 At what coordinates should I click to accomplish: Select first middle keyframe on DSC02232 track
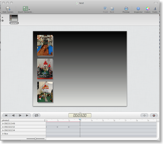coord(58,127)
